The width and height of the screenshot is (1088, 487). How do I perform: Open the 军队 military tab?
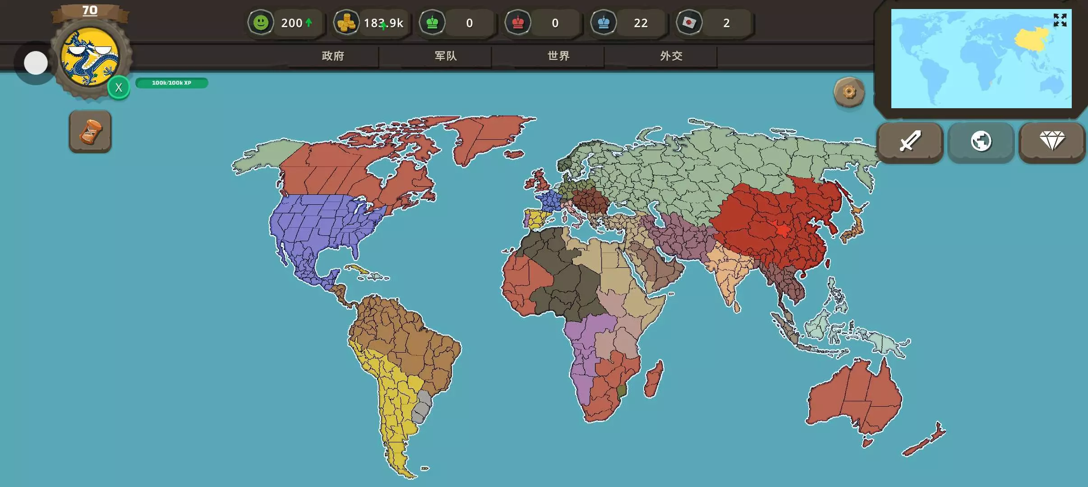pos(446,56)
